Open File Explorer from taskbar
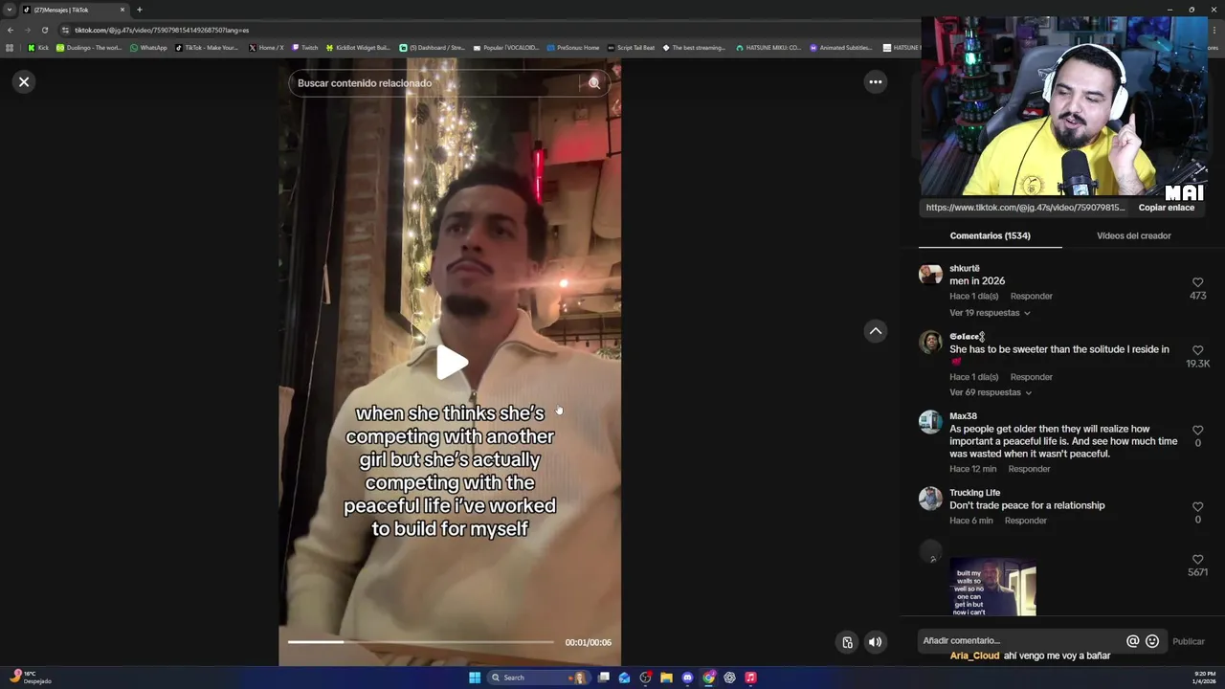Image resolution: width=1225 pixels, height=689 pixels. tap(666, 678)
